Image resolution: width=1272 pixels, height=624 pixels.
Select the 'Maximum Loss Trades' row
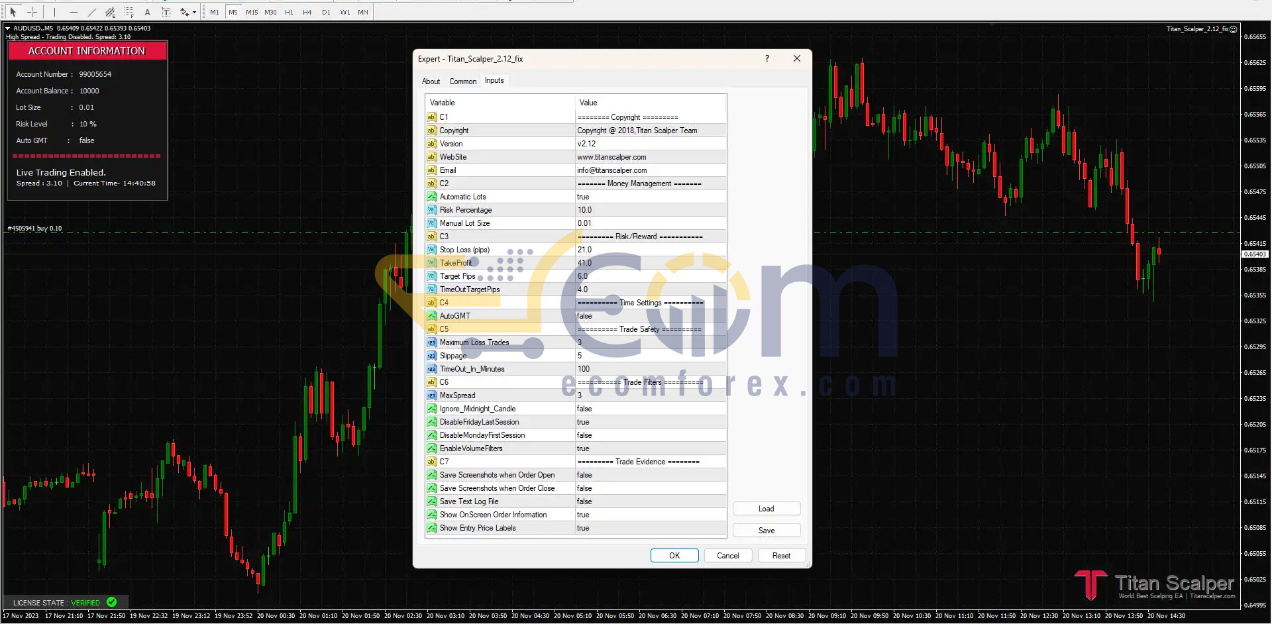pyautogui.click(x=576, y=342)
